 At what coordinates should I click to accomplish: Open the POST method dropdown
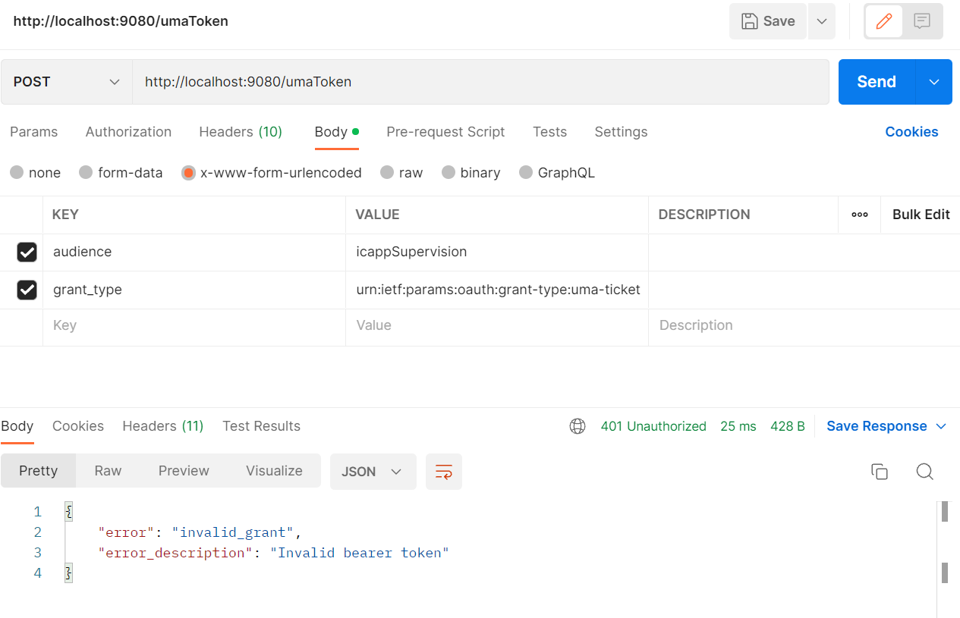(x=67, y=82)
